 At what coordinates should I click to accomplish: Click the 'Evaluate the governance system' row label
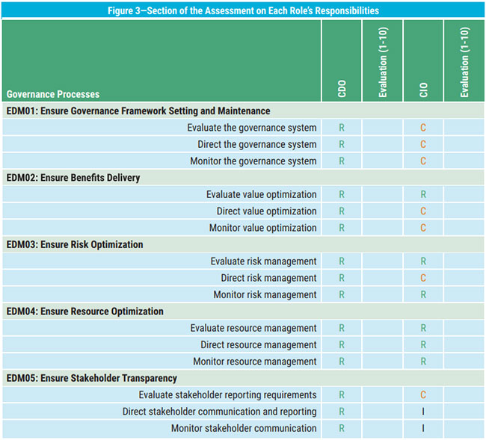click(x=252, y=128)
